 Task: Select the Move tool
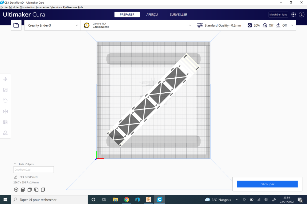(5, 79)
